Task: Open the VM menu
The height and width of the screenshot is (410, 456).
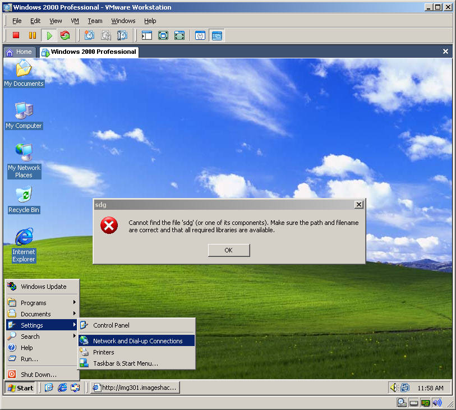Action: [75, 21]
